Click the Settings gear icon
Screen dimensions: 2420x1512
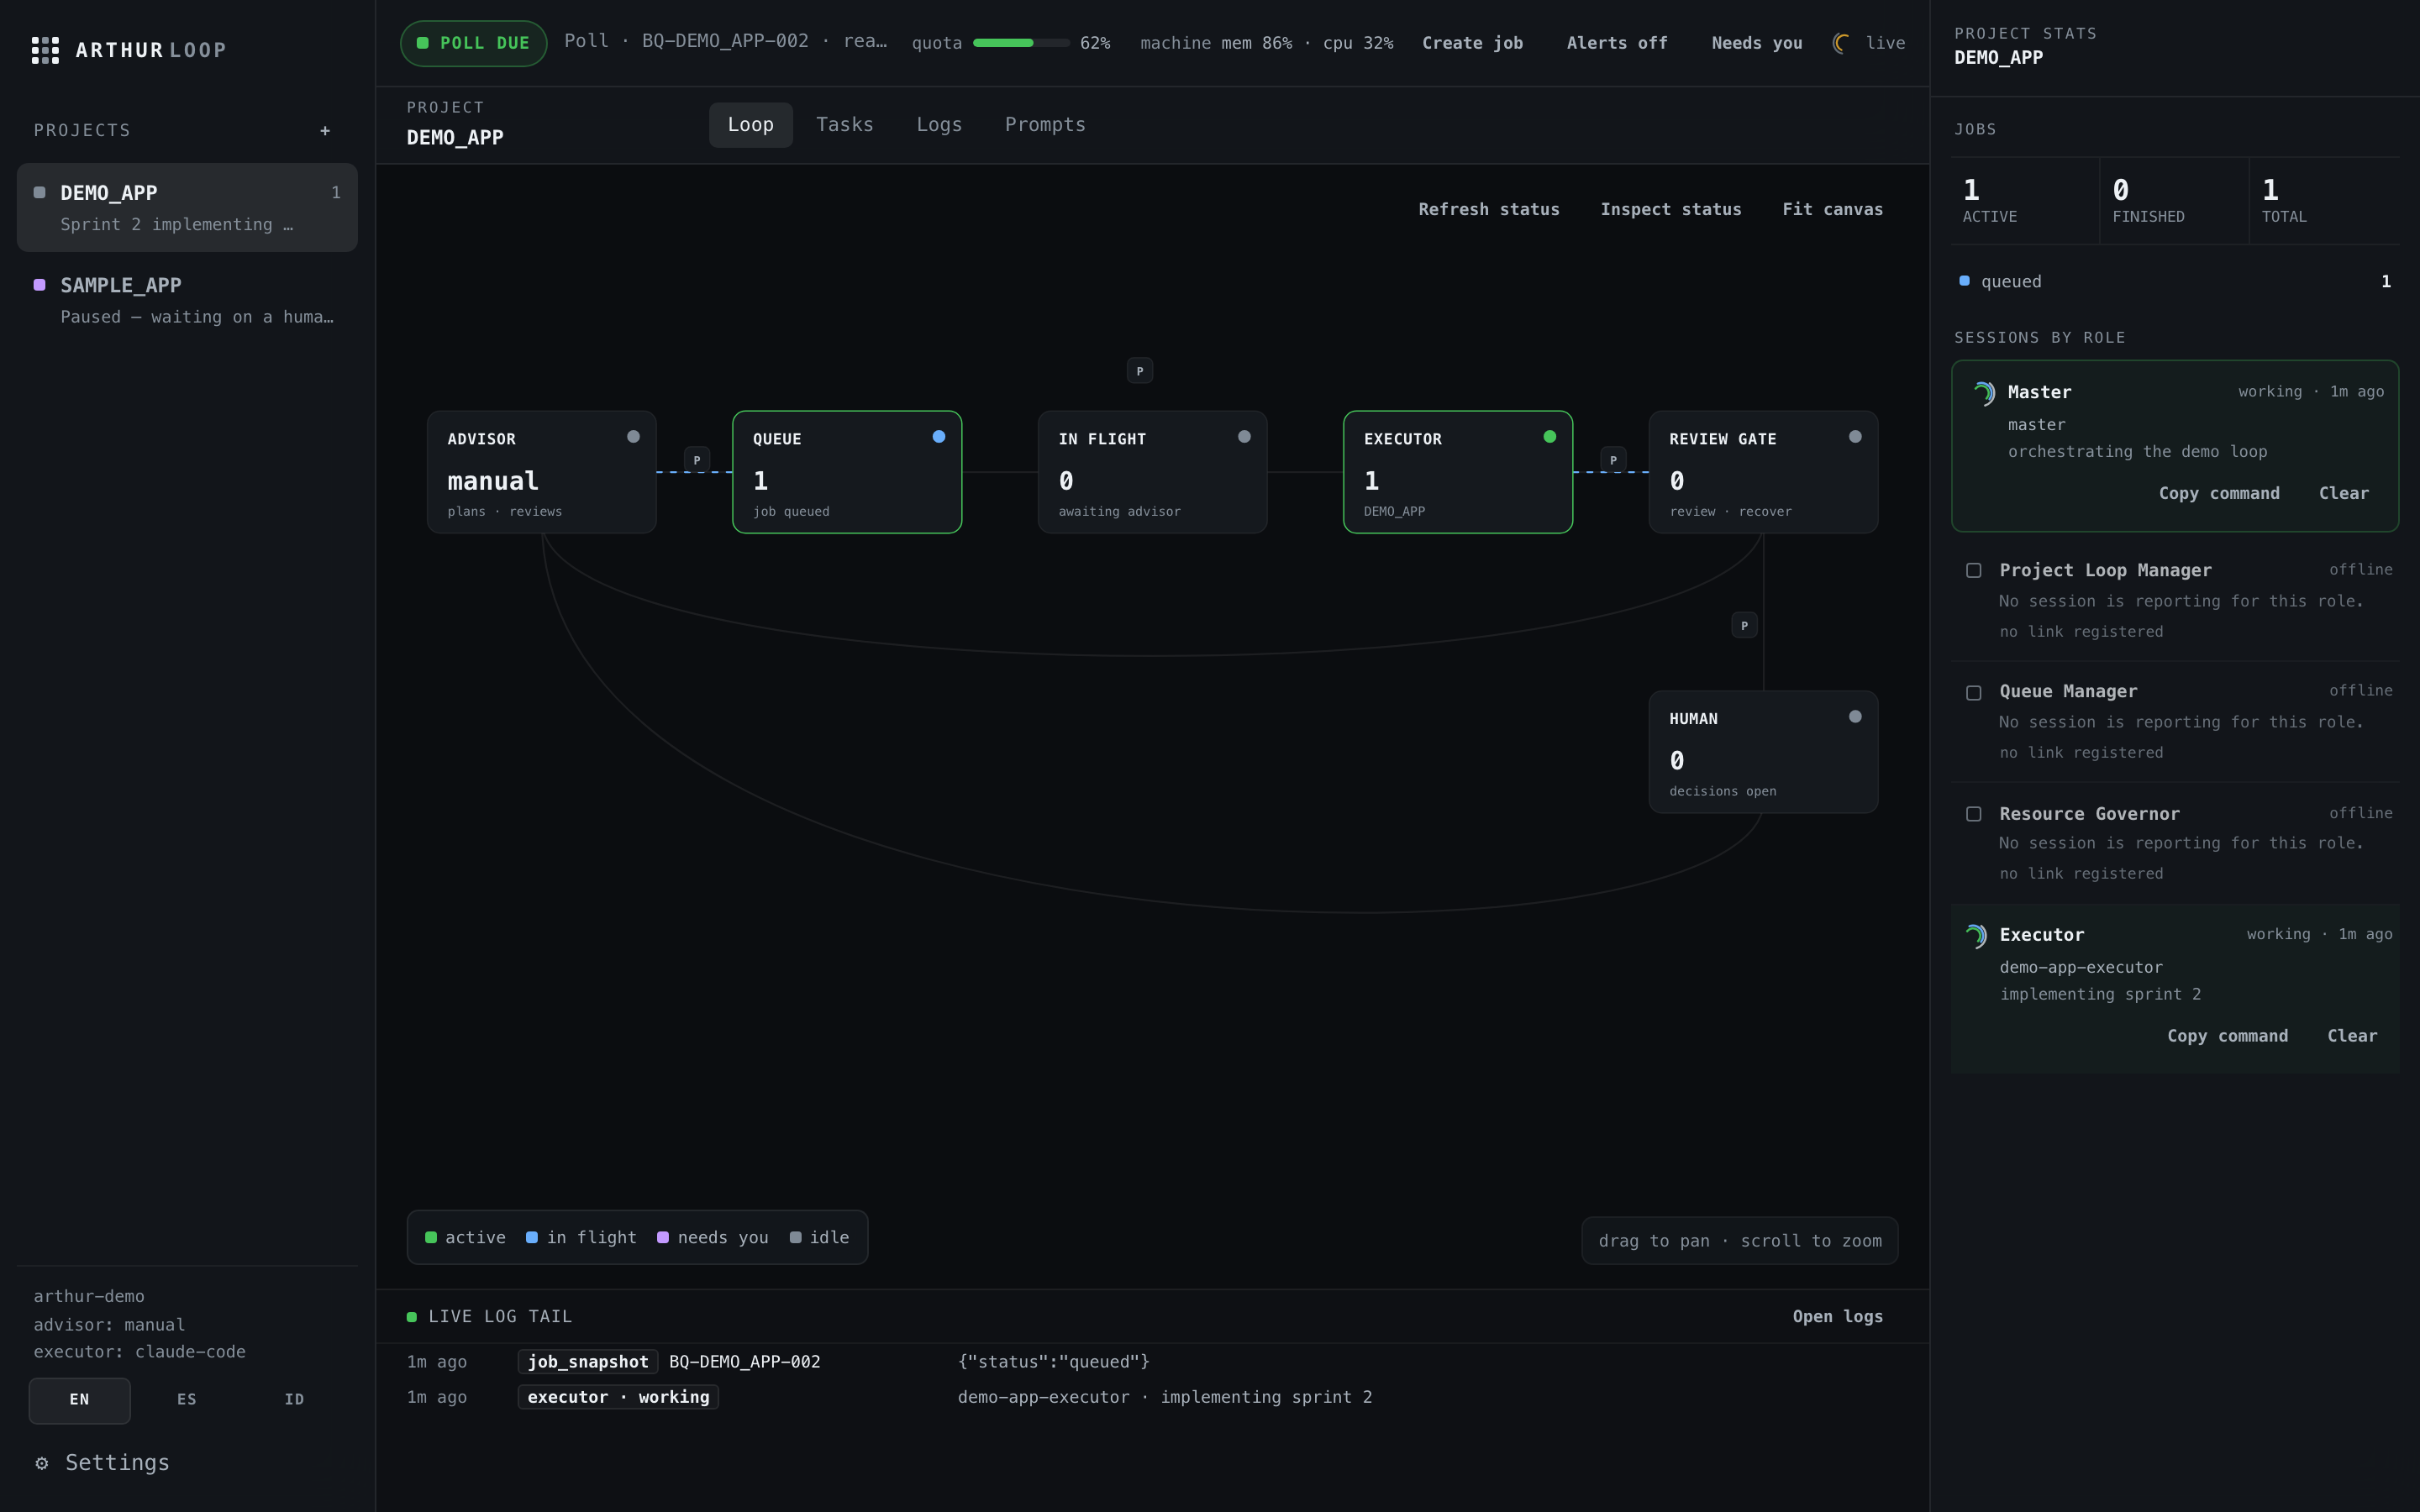42,1463
